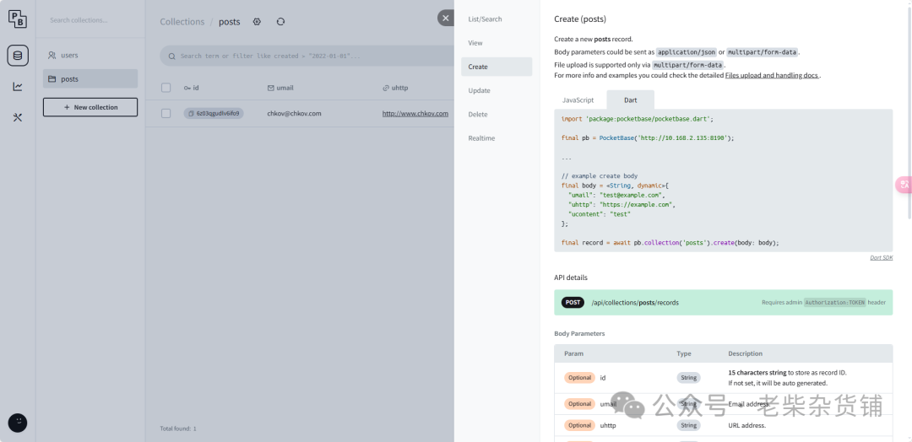The height and width of the screenshot is (442, 912).
Task: Select the chkov@chkov.com record checkbox
Action: click(x=166, y=113)
